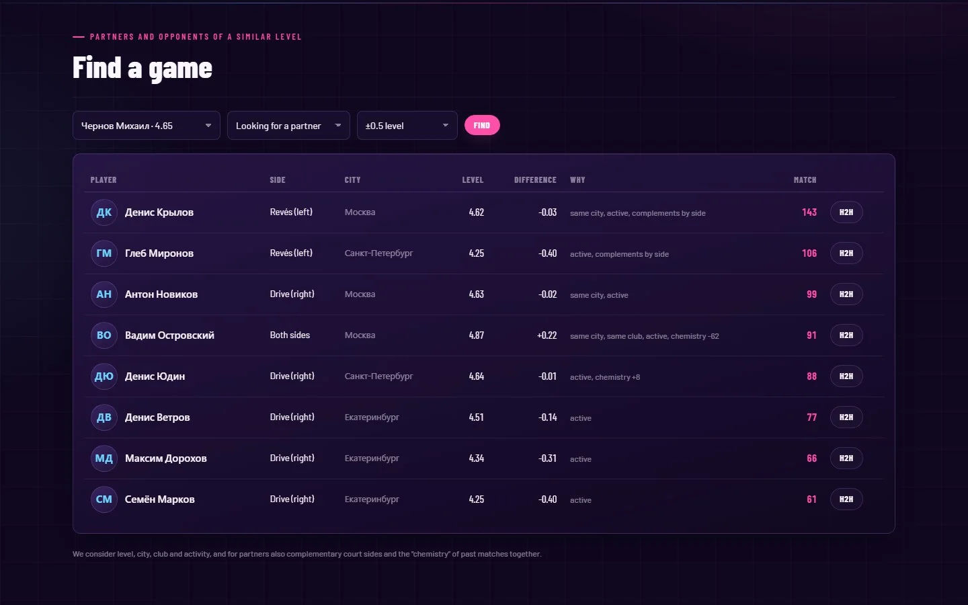Click Drive (right) in Антон Новиков's row

(x=292, y=294)
